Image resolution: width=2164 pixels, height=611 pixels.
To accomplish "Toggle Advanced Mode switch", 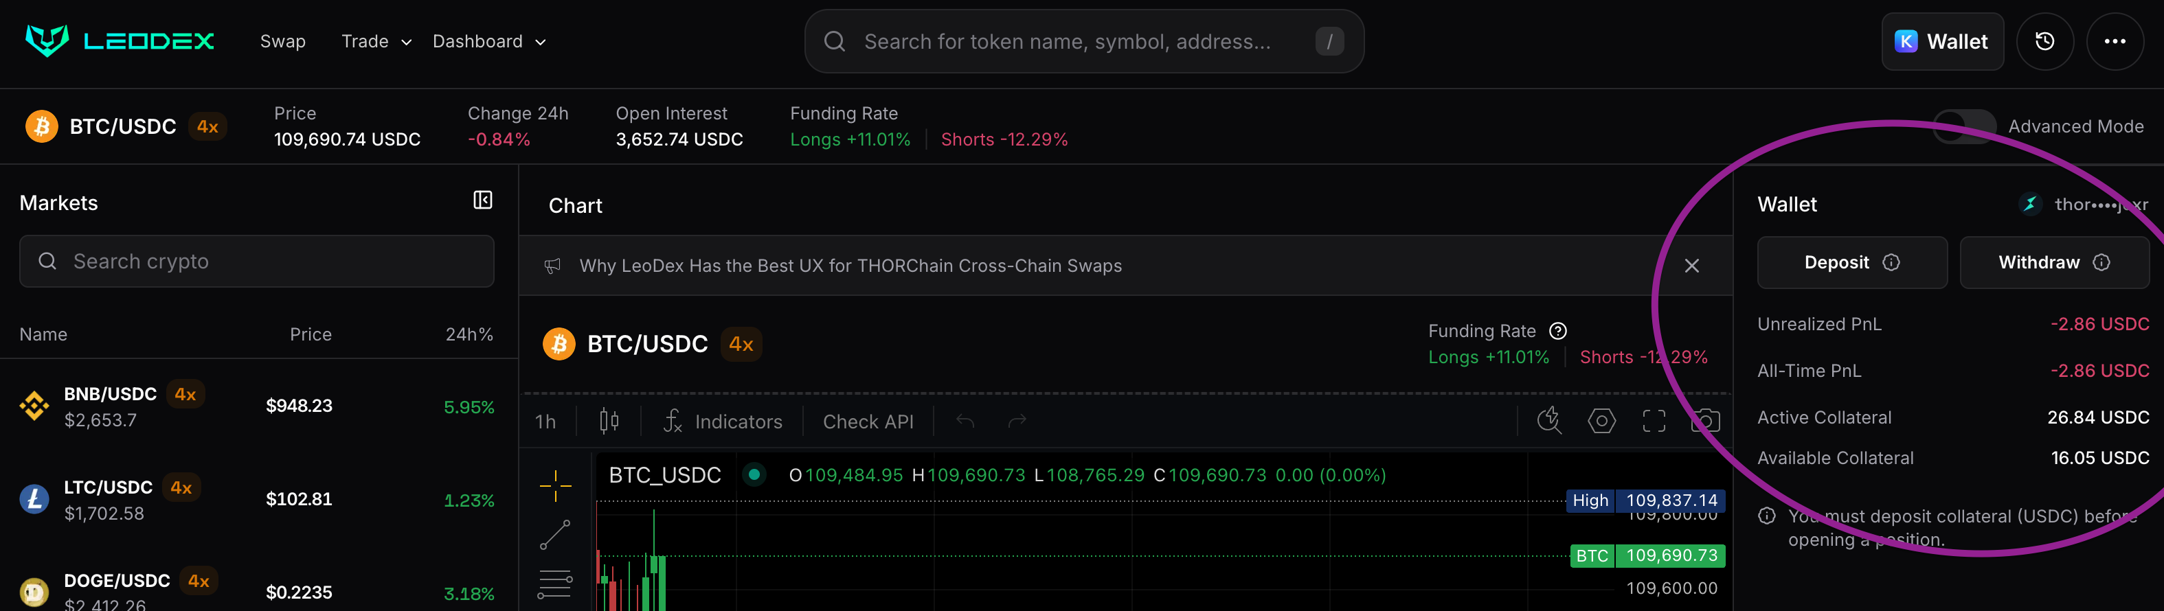I will pyautogui.click(x=1963, y=127).
